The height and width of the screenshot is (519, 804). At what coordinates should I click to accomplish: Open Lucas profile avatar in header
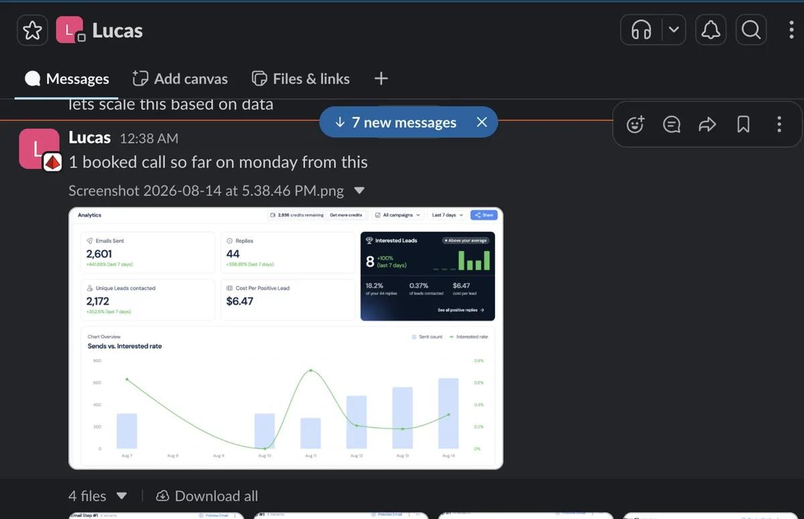70,30
